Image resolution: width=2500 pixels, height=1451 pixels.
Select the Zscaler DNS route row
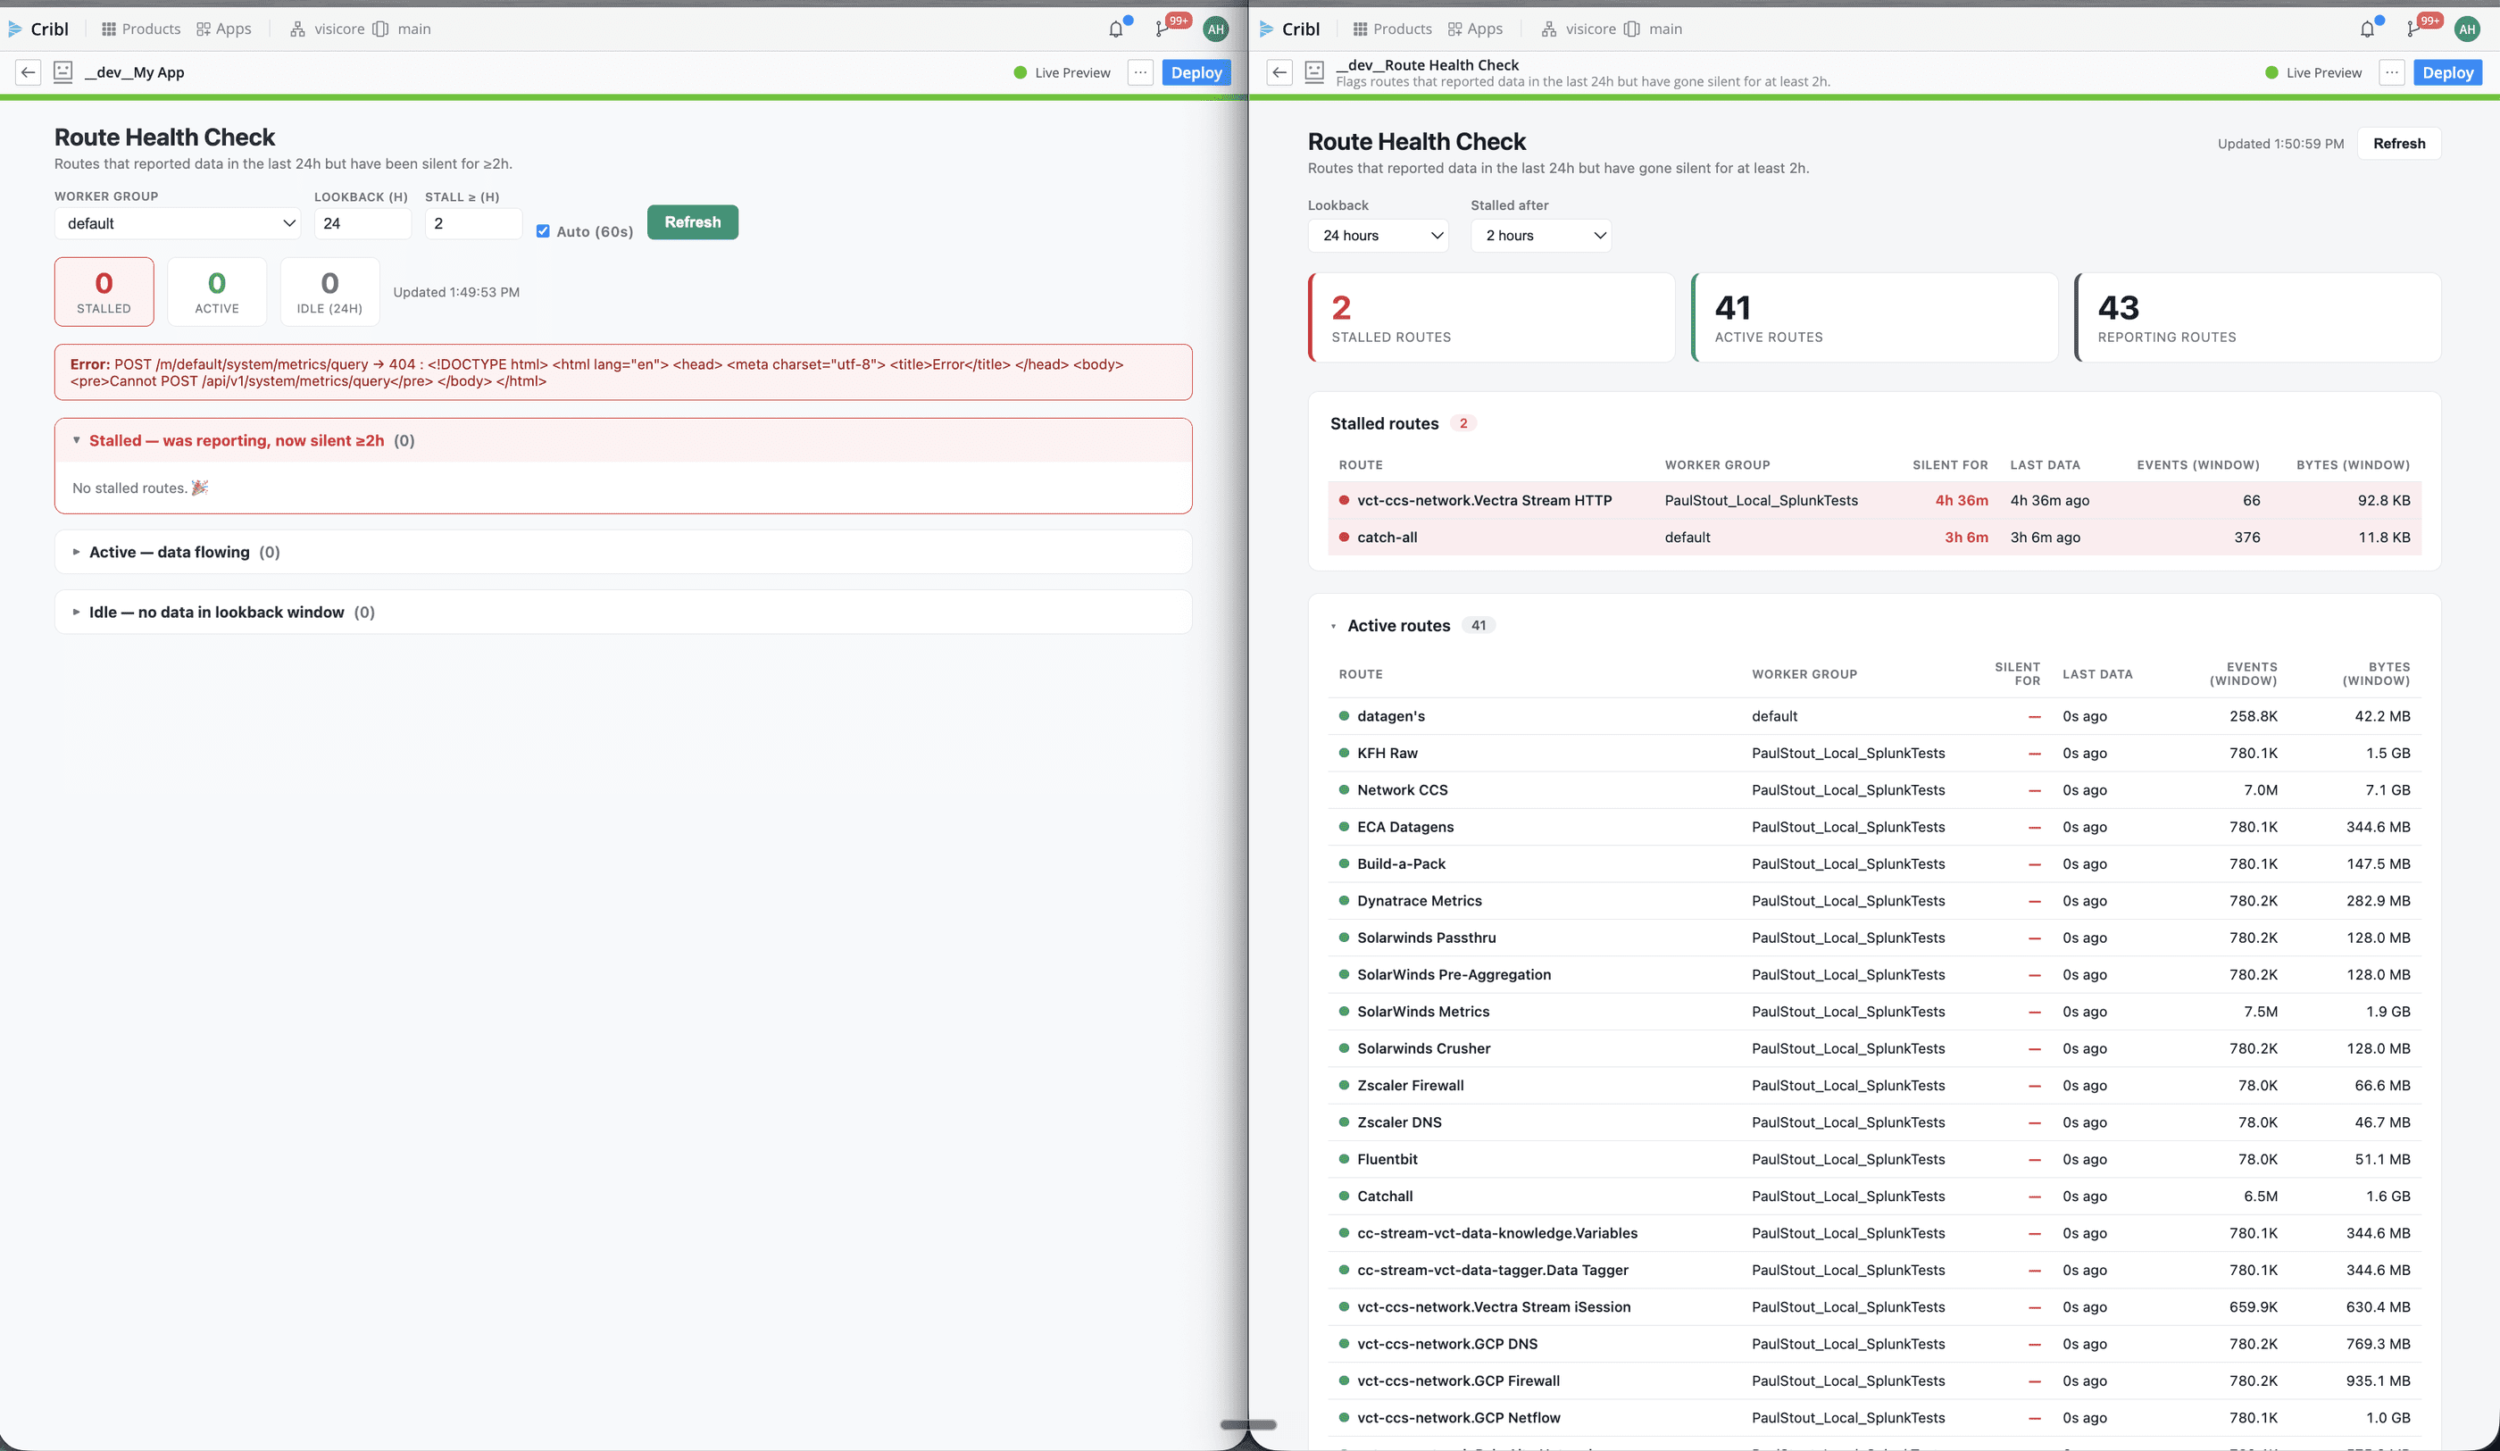point(1874,1122)
